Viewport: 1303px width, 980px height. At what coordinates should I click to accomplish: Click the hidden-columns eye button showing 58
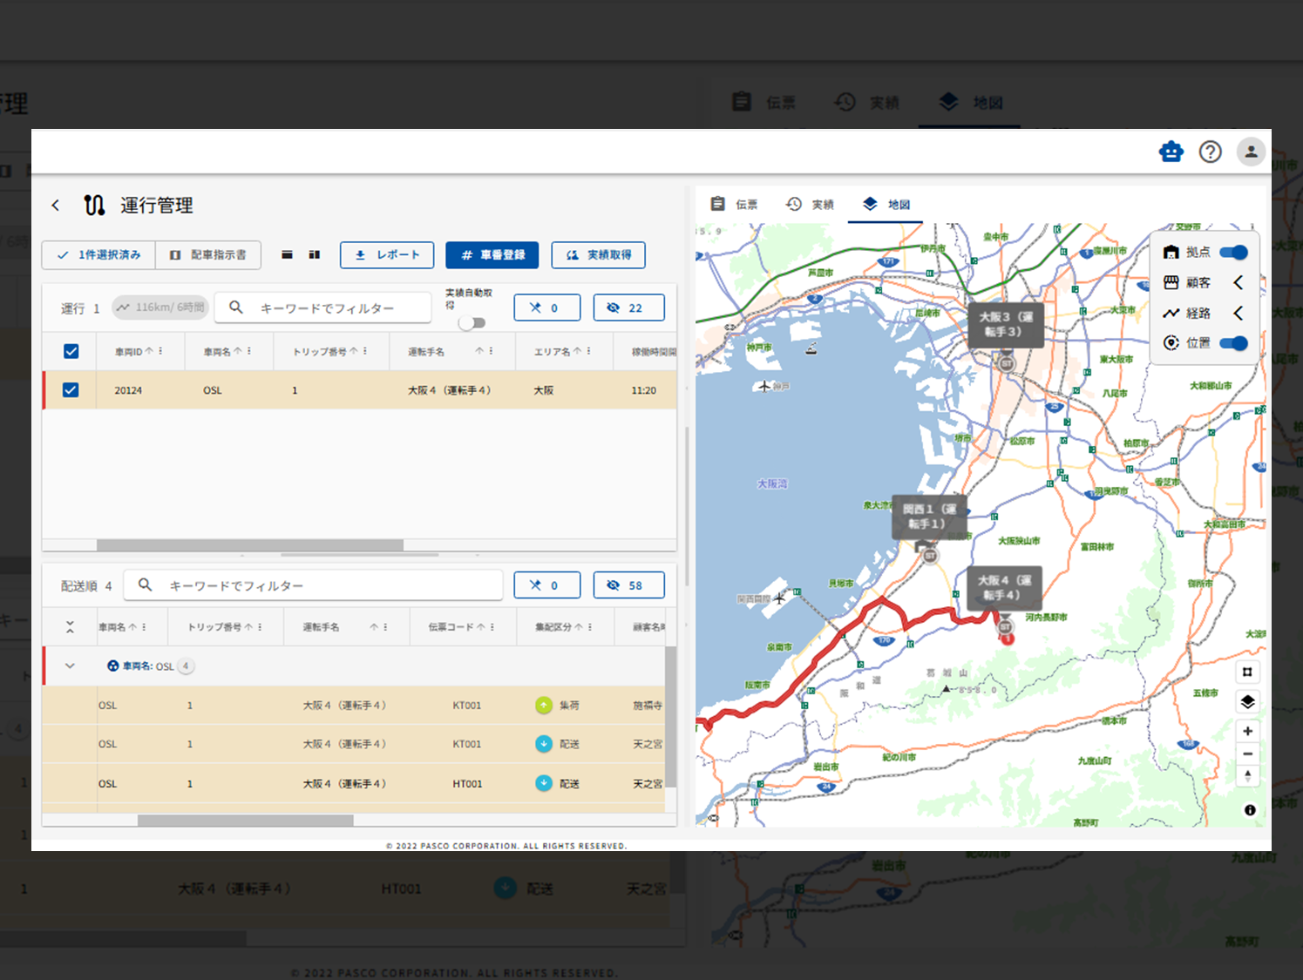(x=629, y=585)
